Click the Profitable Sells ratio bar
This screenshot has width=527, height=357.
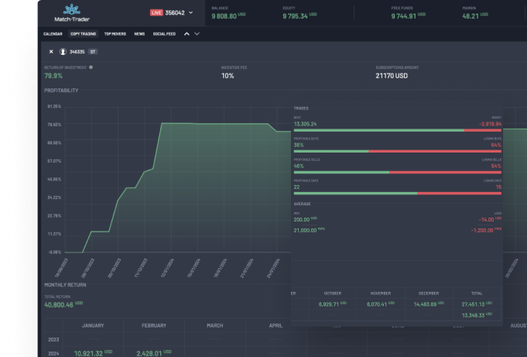coord(398,172)
